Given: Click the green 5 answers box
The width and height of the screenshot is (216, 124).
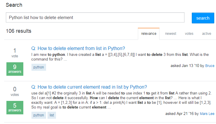Looking at the screenshot, I should pos(15,107).
